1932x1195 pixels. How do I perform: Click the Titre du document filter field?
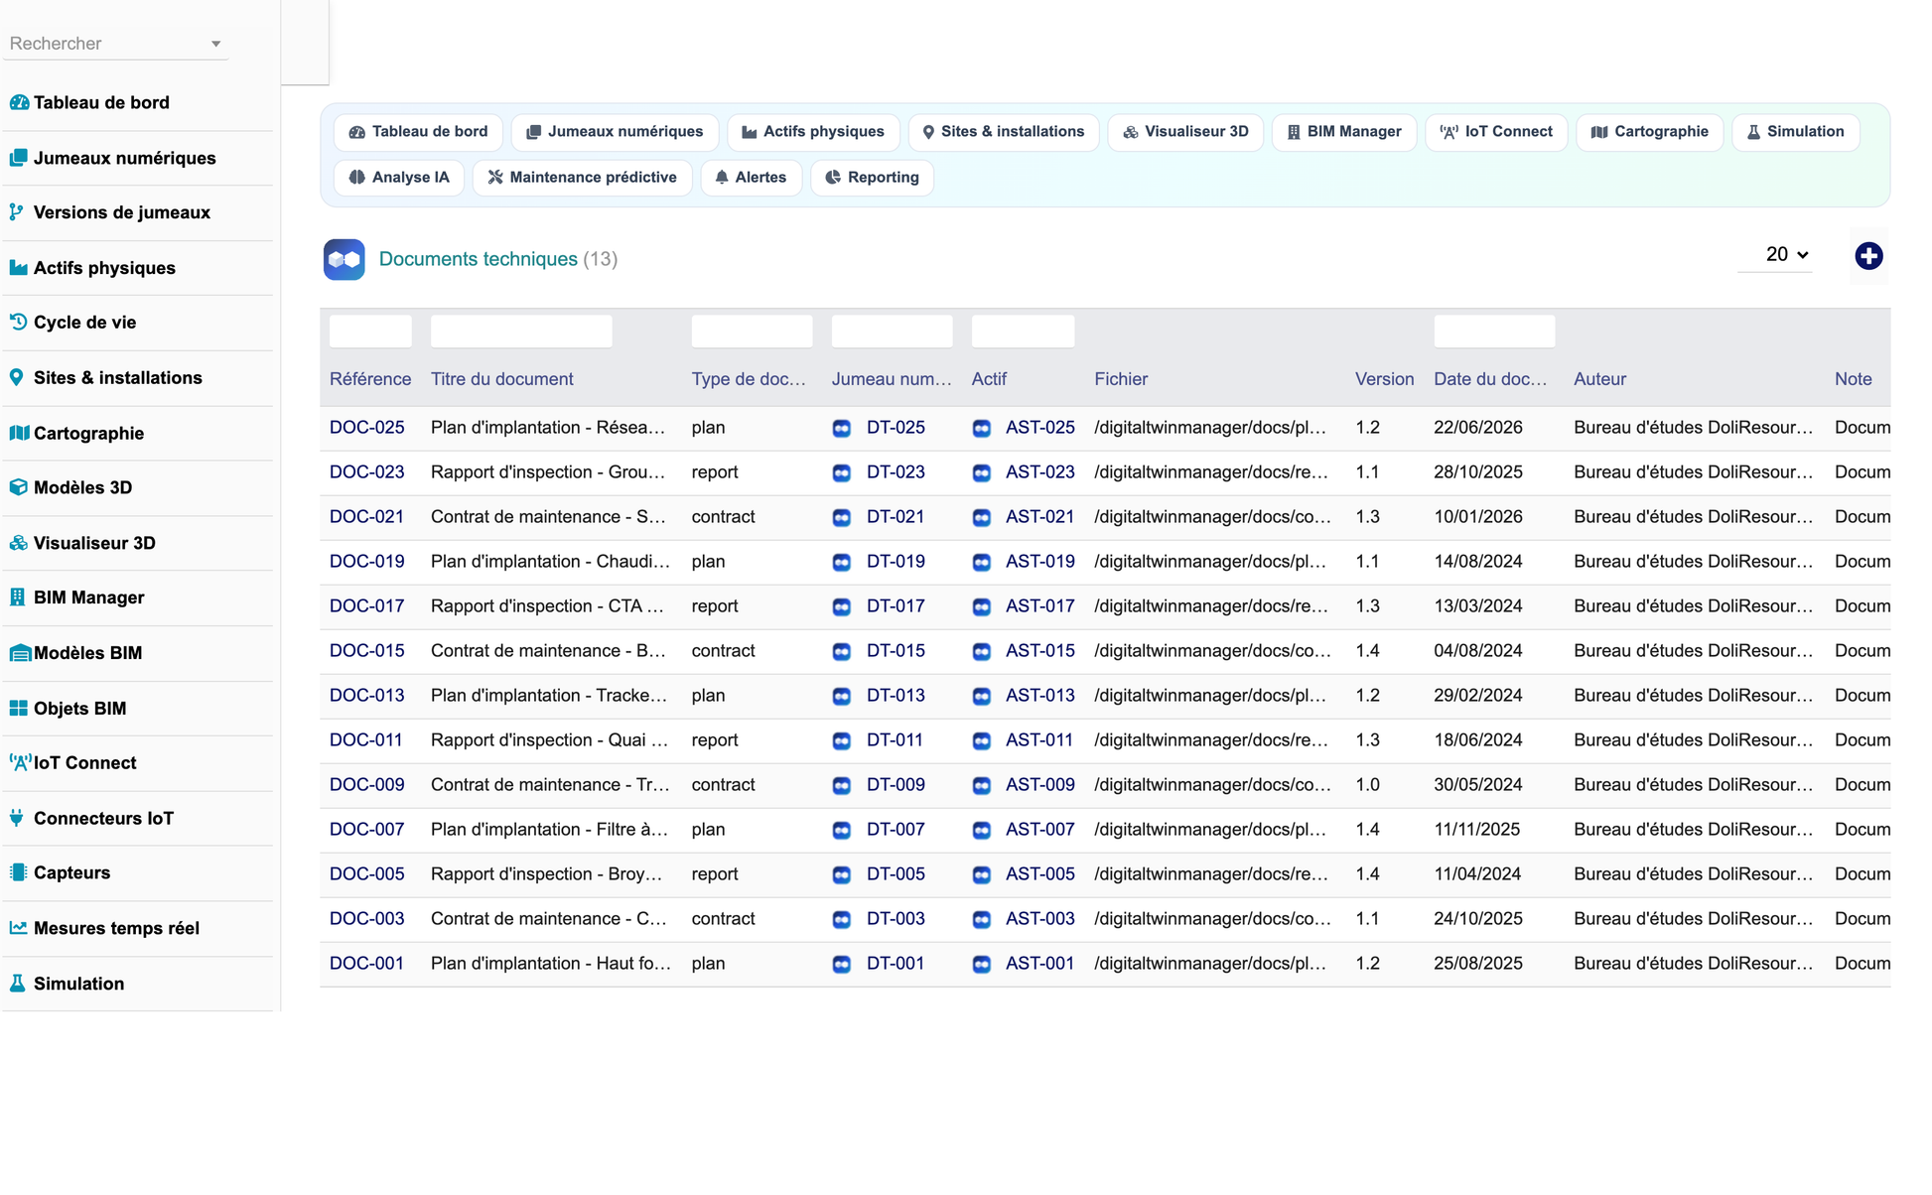[521, 332]
